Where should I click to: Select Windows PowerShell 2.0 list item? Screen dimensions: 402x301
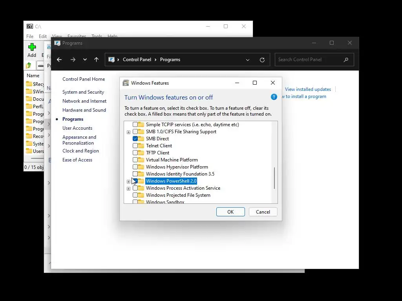[171, 181]
